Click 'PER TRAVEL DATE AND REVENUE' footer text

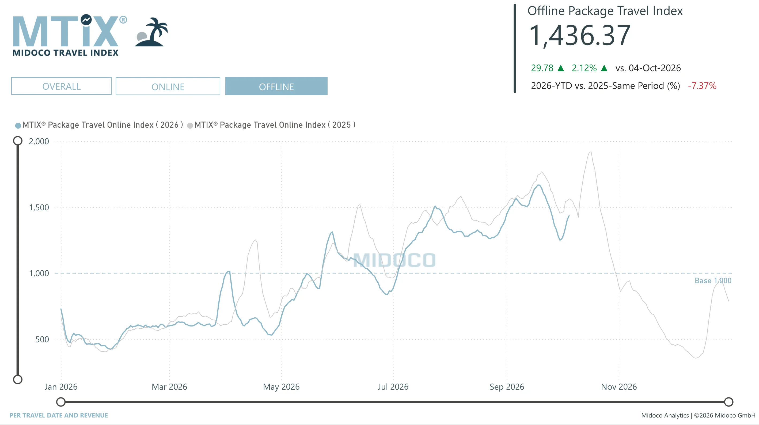[59, 415]
